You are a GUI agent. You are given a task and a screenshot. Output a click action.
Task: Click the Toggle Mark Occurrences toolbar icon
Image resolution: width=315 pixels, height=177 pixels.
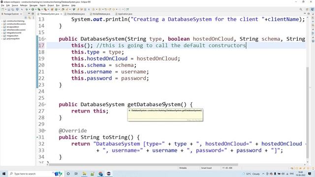[78, 9]
